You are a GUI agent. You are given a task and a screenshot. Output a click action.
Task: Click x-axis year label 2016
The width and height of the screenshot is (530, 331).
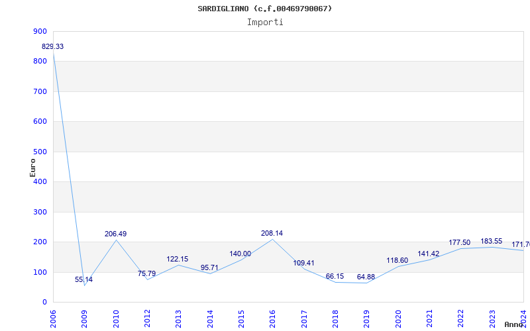tap(272, 318)
